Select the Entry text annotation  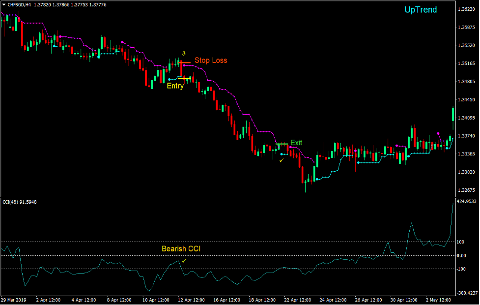(175, 86)
